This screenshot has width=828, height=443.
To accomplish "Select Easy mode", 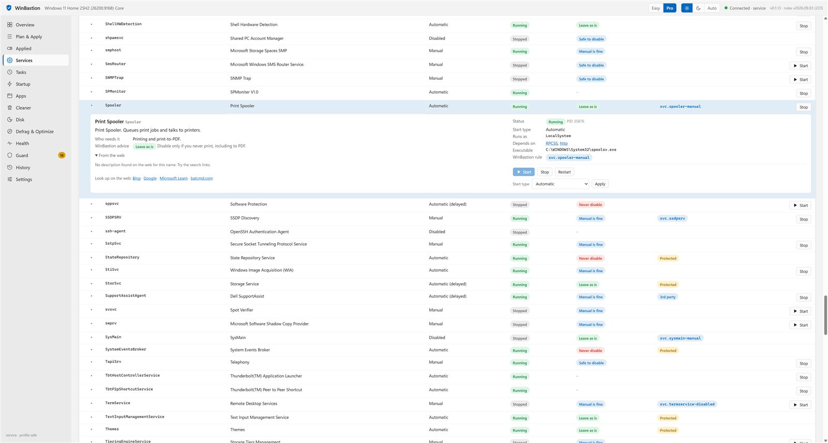I will click(x=656, y=8).
